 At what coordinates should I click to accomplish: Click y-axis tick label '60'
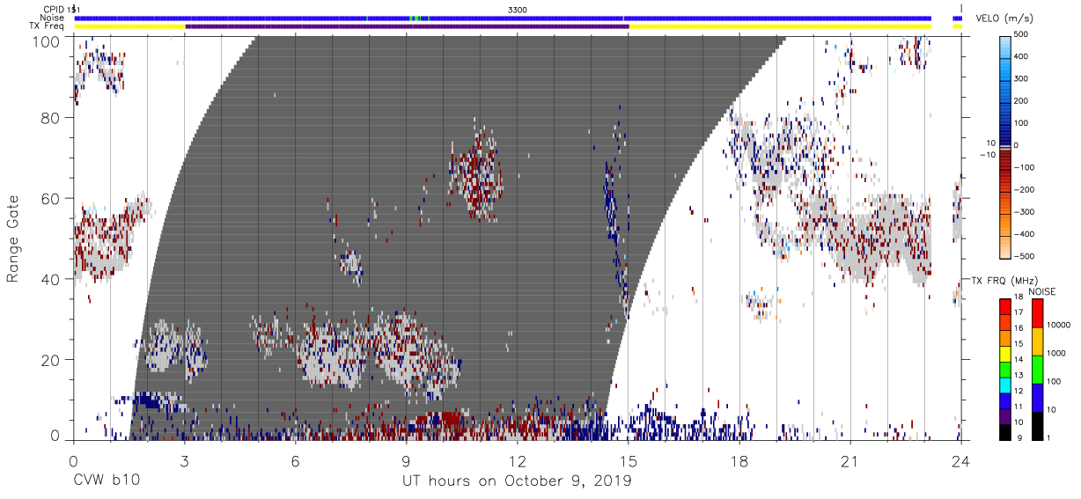[49, 198]
